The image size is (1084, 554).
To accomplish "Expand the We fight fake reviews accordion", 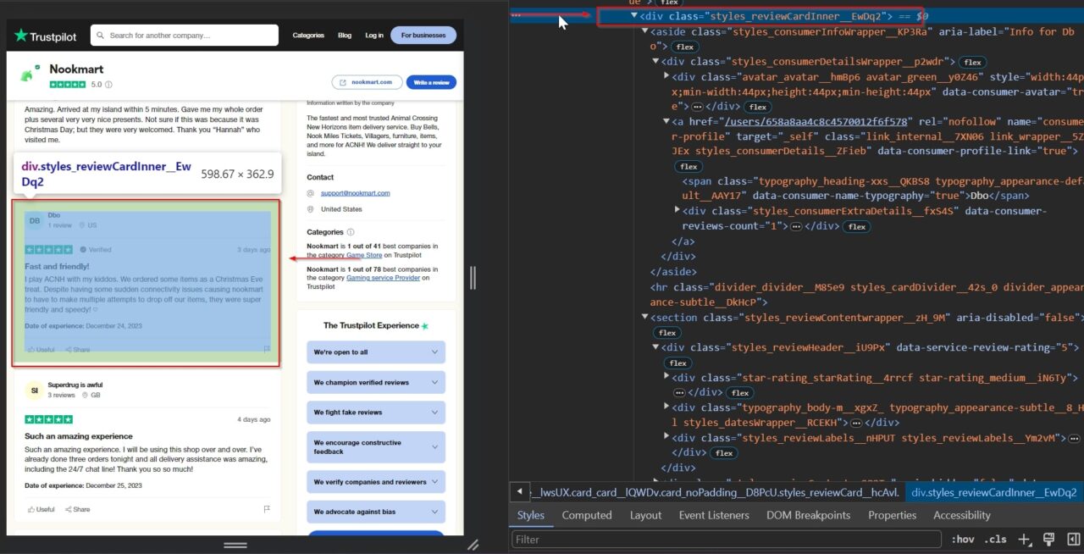I will click(376, 413).
